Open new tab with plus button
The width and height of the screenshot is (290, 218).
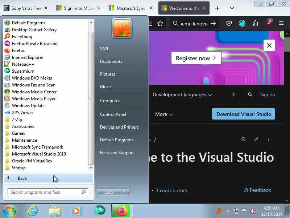click(x=217, y=8)
